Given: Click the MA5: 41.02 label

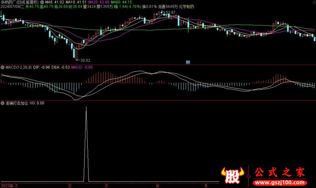Looking at the screenshot, I should click(x=55, y=2).
